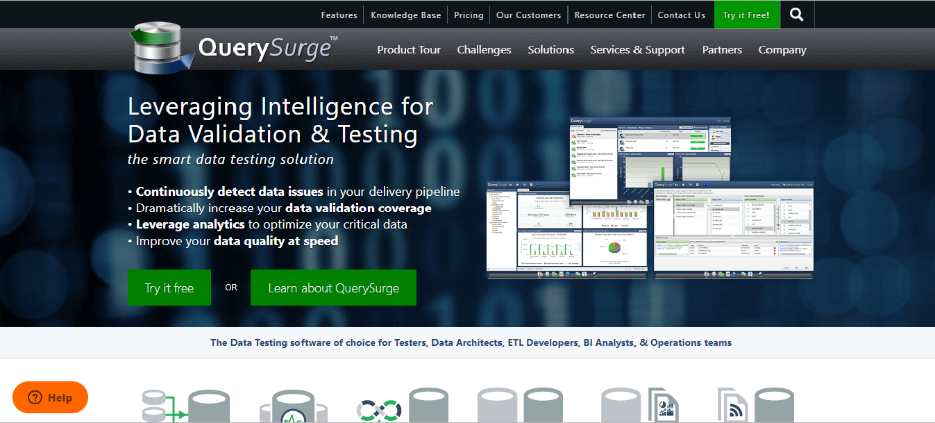View the top center QuerySurge dashboard screenshot

click(x=651, y=162)
